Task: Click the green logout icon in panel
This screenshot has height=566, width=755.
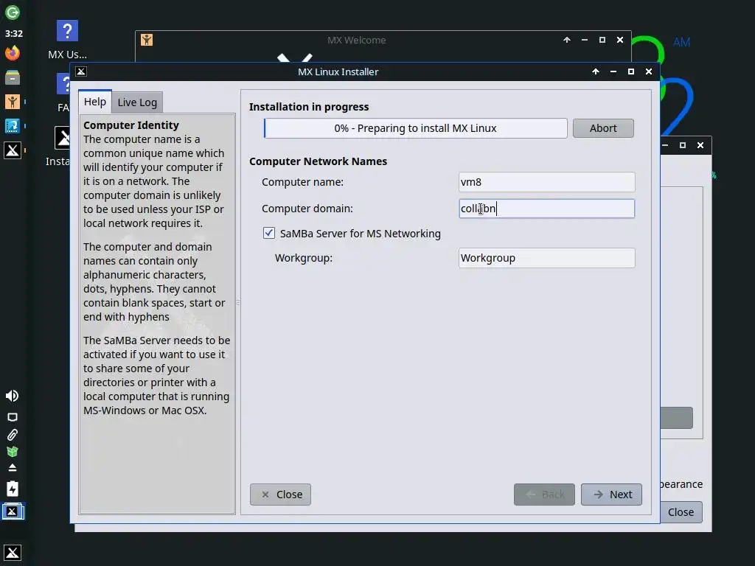Action: [13, 12]
